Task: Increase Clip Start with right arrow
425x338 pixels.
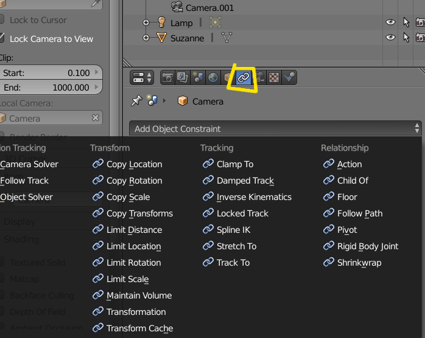Action: [x=96, y=72]
